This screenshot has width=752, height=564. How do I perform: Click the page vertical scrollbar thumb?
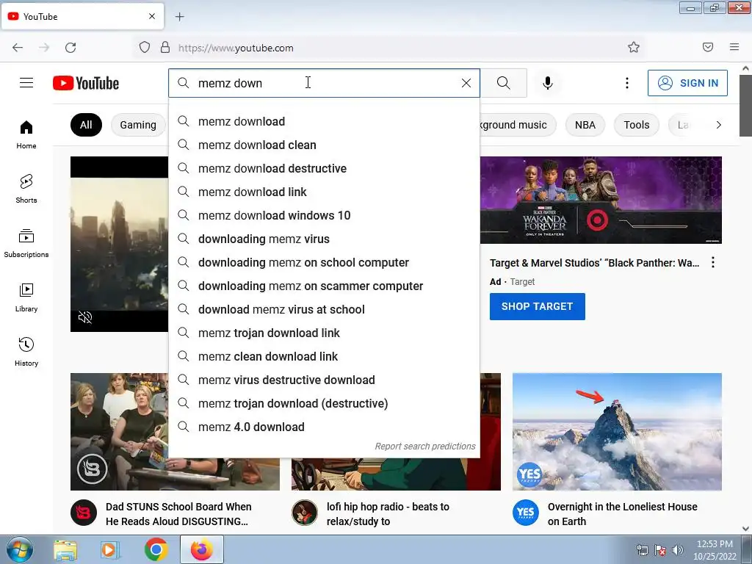(745, 106)
